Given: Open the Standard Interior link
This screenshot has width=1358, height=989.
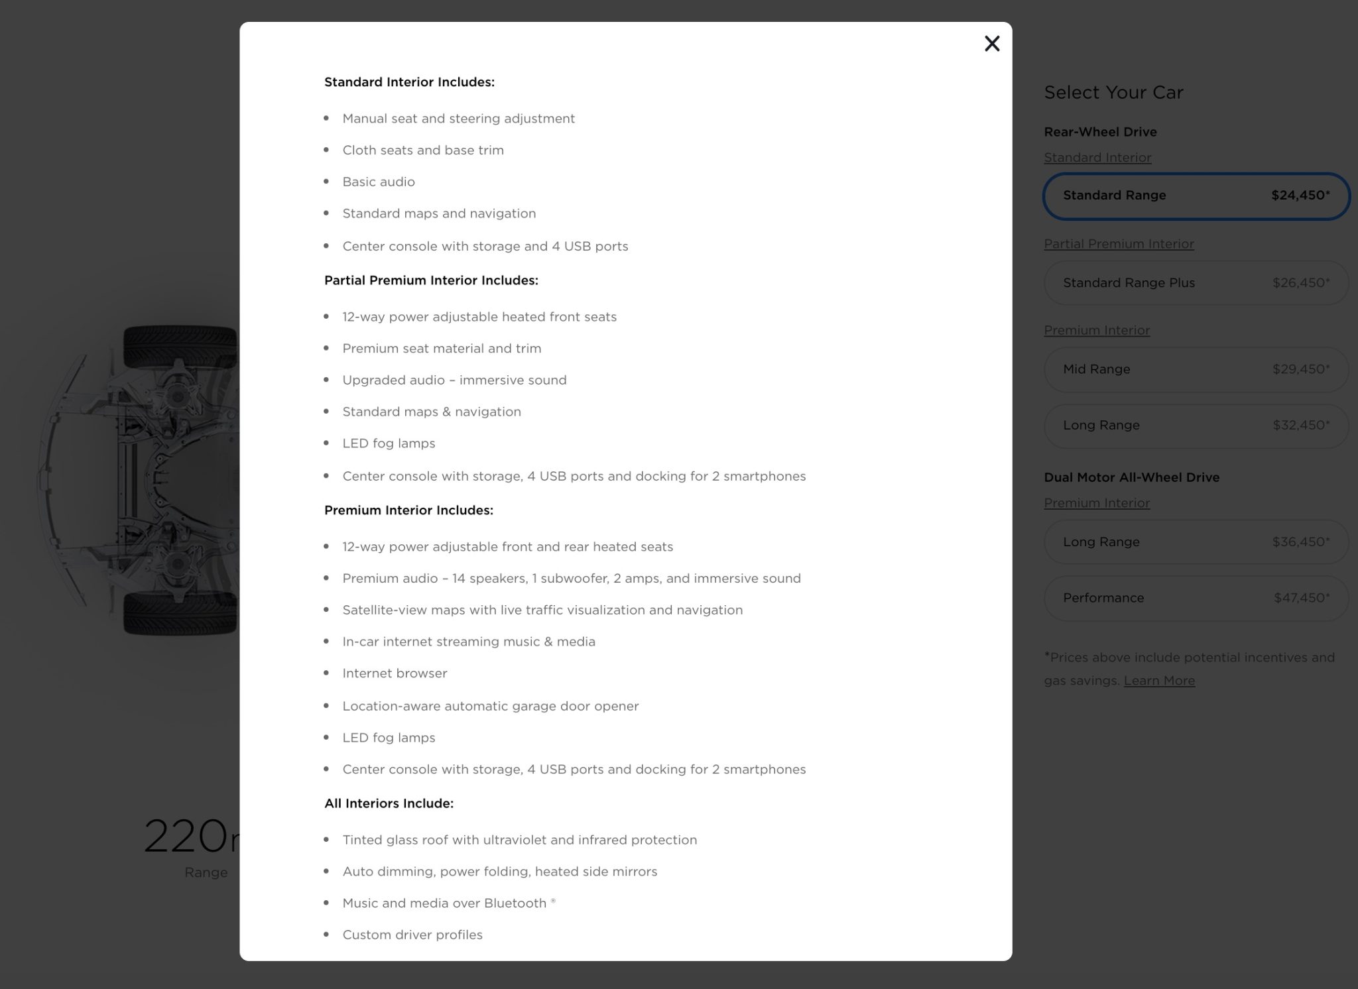Looking at the screenshot, I should [1097, 158].
